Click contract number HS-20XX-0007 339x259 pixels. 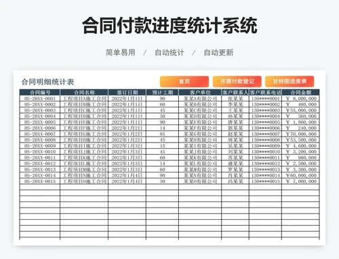(40, 134)
